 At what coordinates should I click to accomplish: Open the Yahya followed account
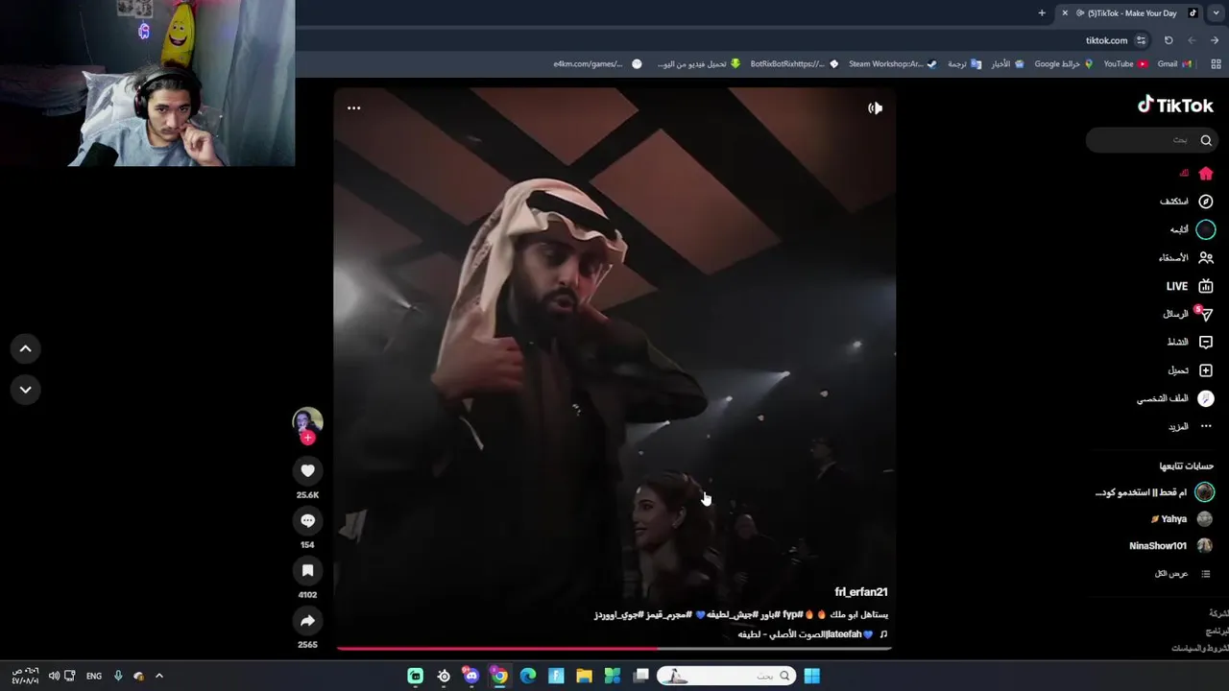point(1182,519)
